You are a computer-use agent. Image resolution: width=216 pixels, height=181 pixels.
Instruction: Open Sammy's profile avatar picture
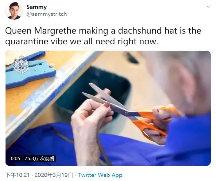click(14, 11)
